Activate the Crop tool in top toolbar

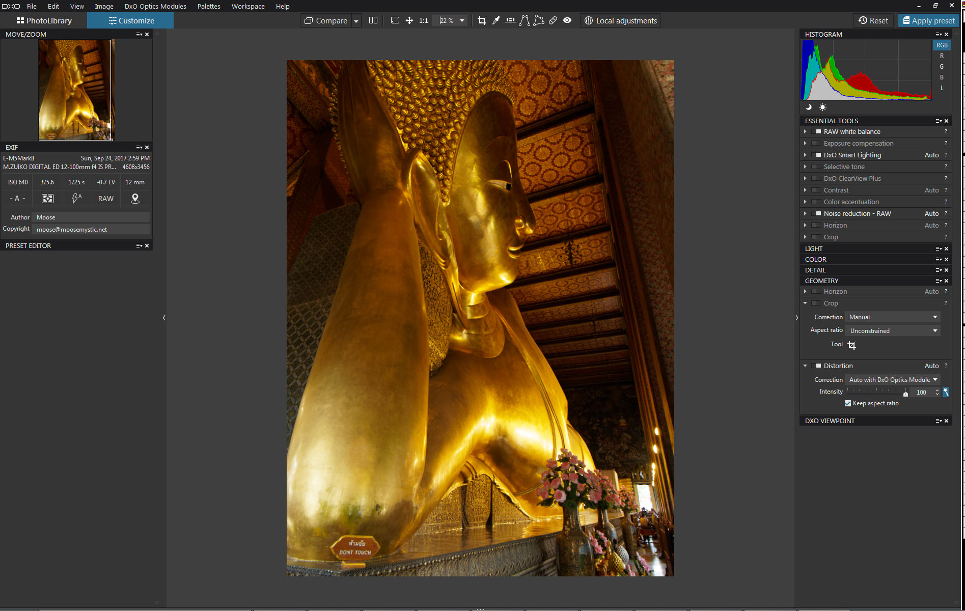point(482,20)
